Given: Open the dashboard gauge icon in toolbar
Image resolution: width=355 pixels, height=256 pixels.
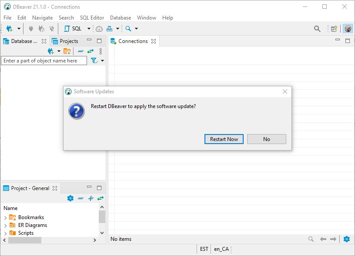Looking at the screenshot, I should (x=99, y=29).
